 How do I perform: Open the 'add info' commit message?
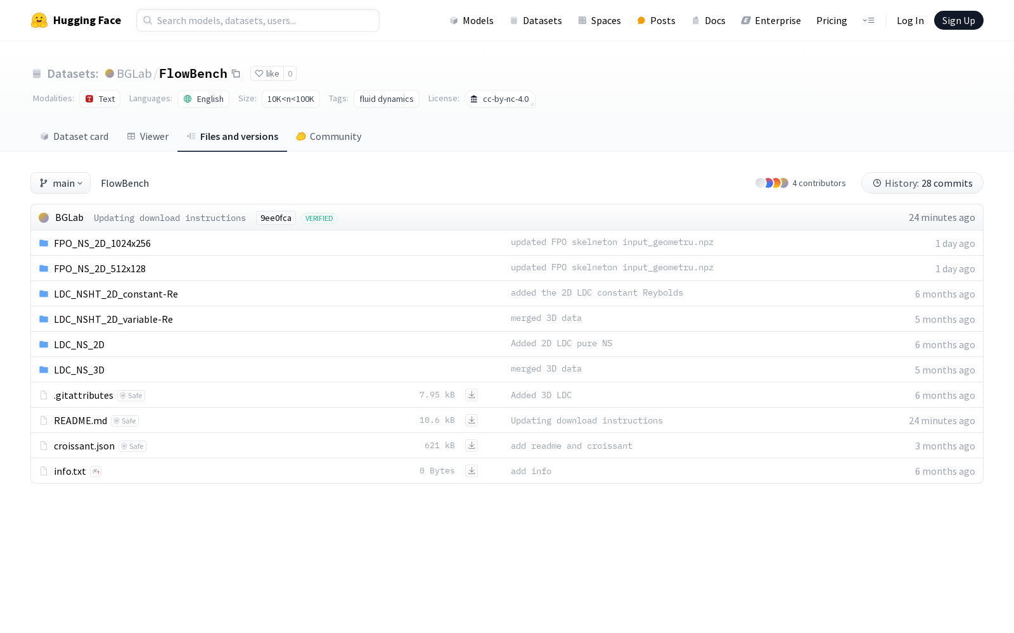click(x=531, y=471)
